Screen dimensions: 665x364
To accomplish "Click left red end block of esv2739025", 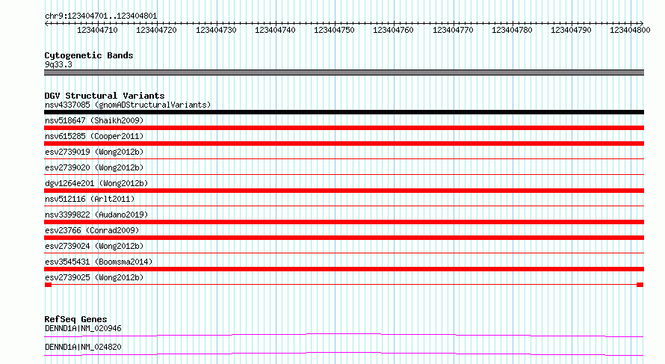I will point(48,285).
